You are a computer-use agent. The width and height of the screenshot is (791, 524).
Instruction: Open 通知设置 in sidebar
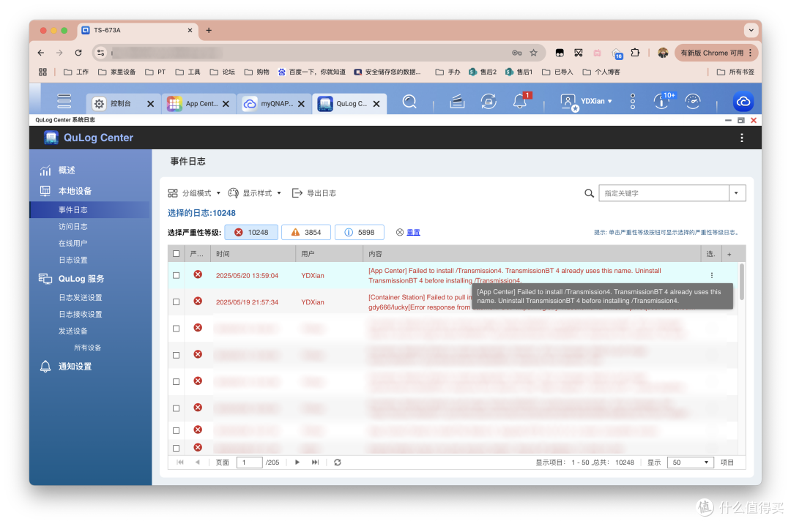[x=75, y=367]
